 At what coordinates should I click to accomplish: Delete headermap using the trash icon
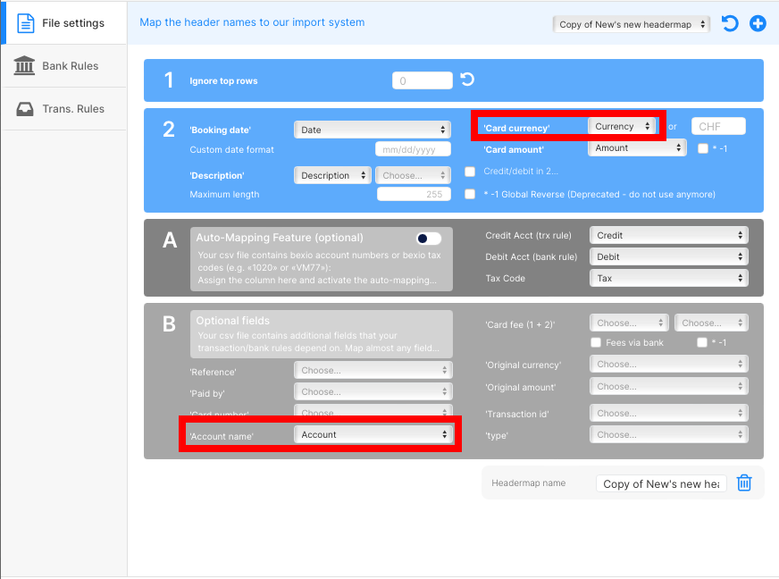coord(744,483)
